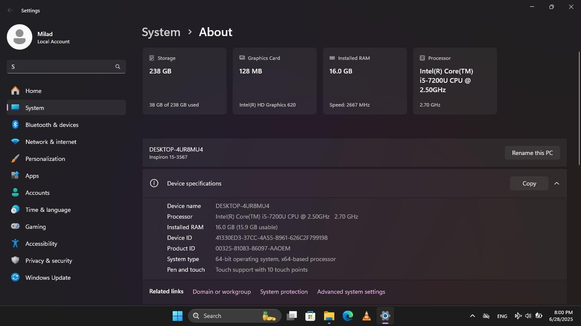Launch Microsoft Edge from the taskbar
581x326 pixels.
point(348,316)
